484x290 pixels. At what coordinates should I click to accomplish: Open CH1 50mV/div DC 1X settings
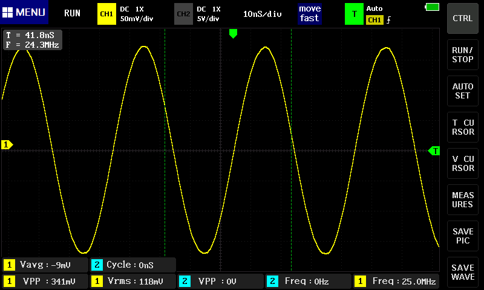tap(137, 13)
